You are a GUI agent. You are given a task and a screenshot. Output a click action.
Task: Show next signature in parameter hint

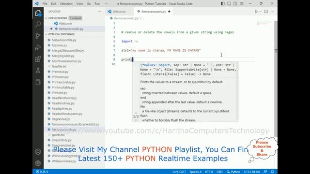pos(136,120)
